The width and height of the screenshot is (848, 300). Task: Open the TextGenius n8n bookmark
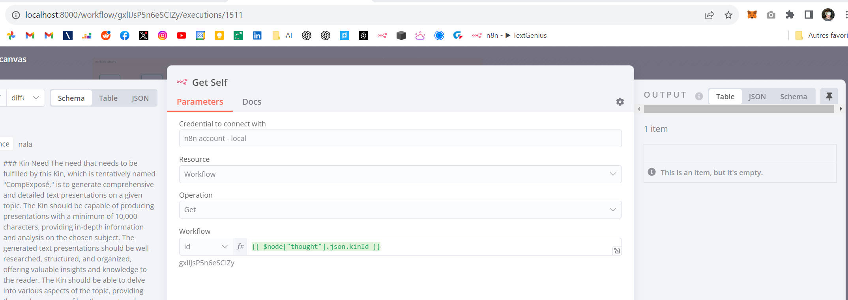pos(509,35)
